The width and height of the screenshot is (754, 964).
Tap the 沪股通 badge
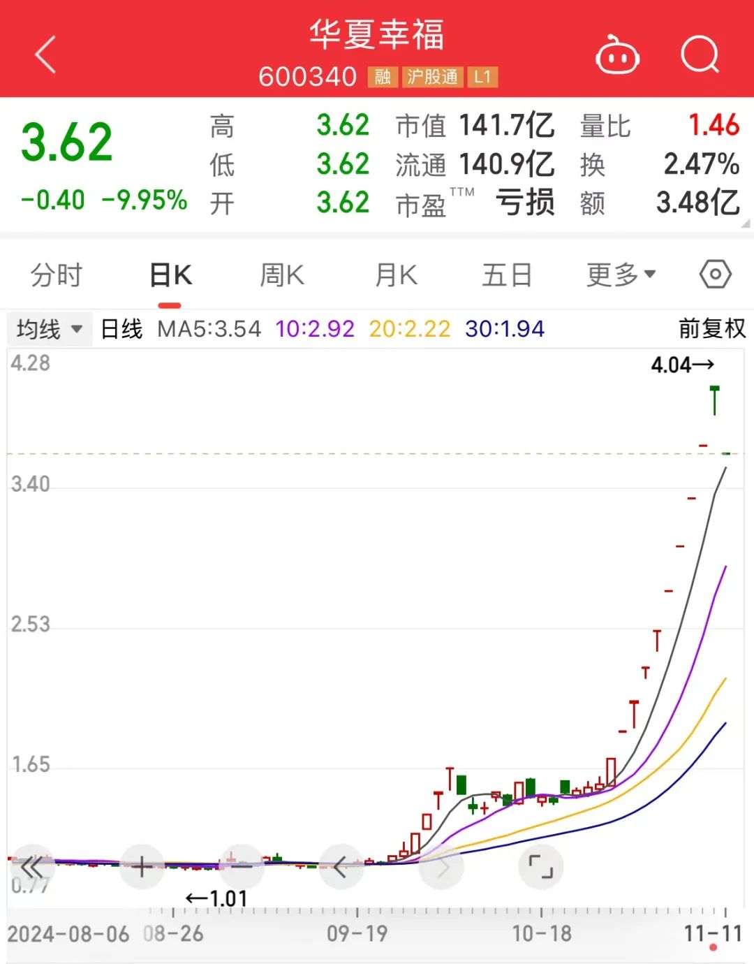click(x=432, y=77)
